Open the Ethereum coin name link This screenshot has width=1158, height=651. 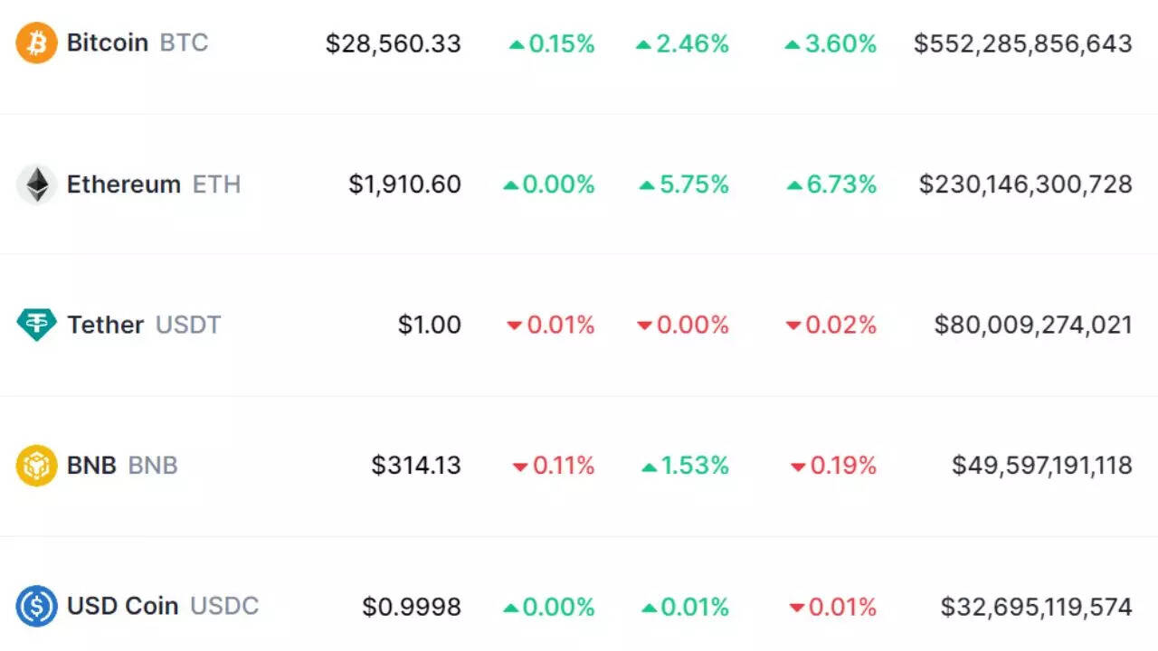[123, 184]
